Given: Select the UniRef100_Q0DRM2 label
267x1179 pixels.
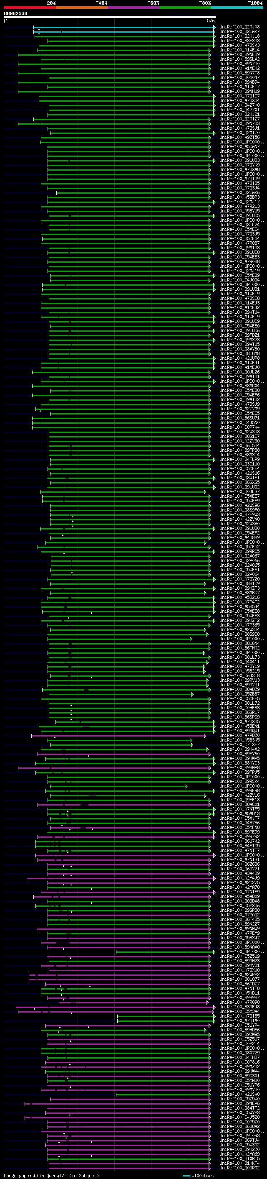Looking at the screenshot, I should click(239, 1168).
